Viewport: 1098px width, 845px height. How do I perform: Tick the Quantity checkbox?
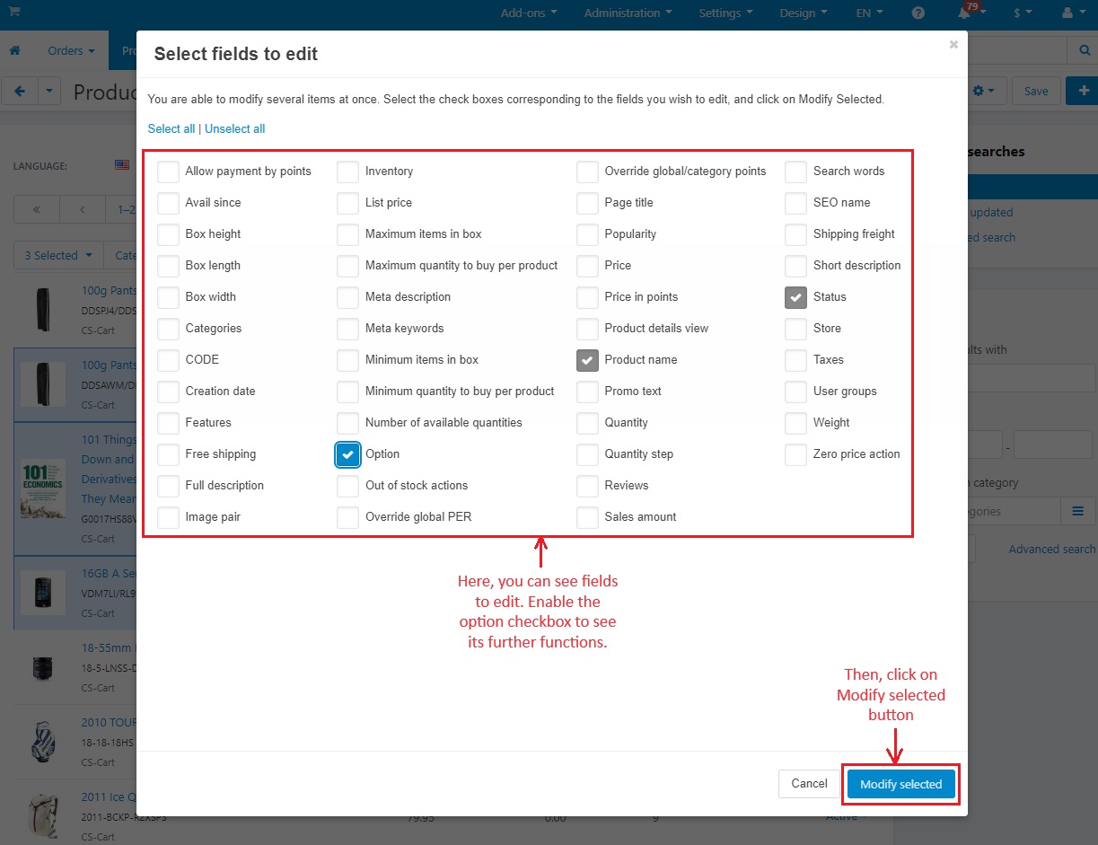(587, 423)
